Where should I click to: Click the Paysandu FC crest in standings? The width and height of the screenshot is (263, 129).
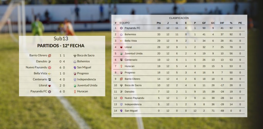(x=121, y=28)
